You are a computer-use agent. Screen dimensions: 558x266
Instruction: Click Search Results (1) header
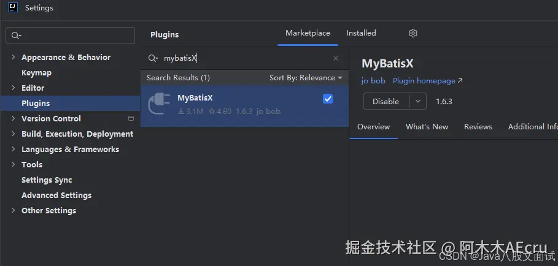point(178,78)
